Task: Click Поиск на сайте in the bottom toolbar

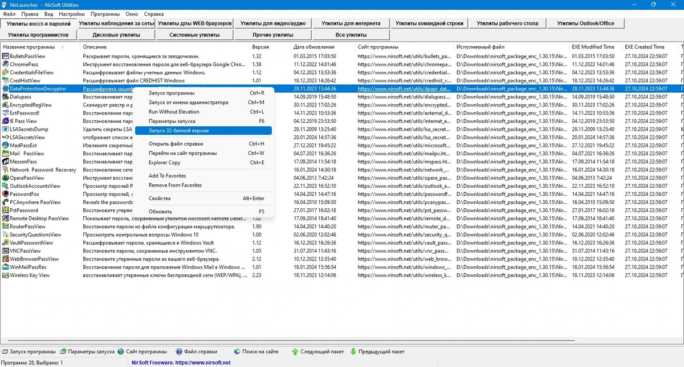Action: pyautogui.click(x=256, y=352)
